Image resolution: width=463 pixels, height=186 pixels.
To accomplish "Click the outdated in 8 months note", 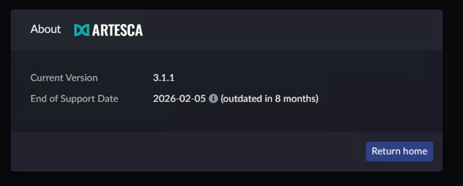I will click(269, 99).
